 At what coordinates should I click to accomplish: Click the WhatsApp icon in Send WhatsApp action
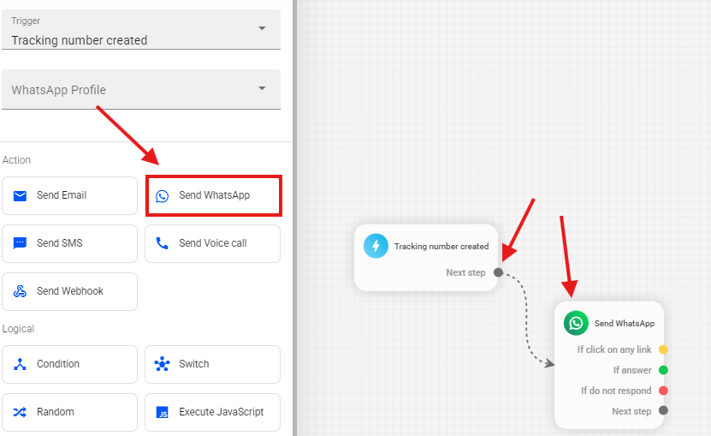point(163,196)
